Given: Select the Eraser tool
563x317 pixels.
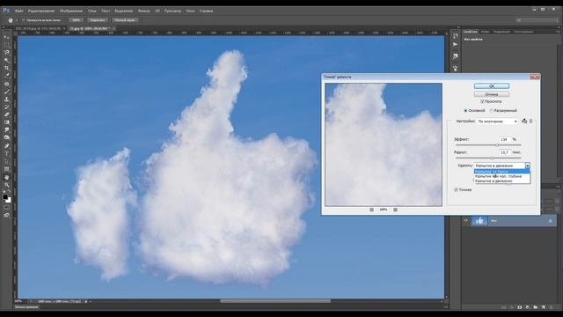Looking at the screenshot, I should point(6,114).
